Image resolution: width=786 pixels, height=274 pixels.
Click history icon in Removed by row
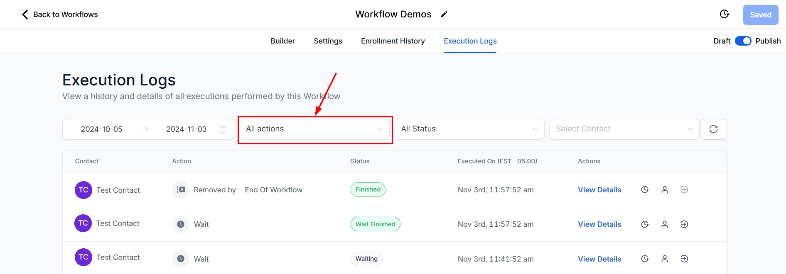pos(645,190)
